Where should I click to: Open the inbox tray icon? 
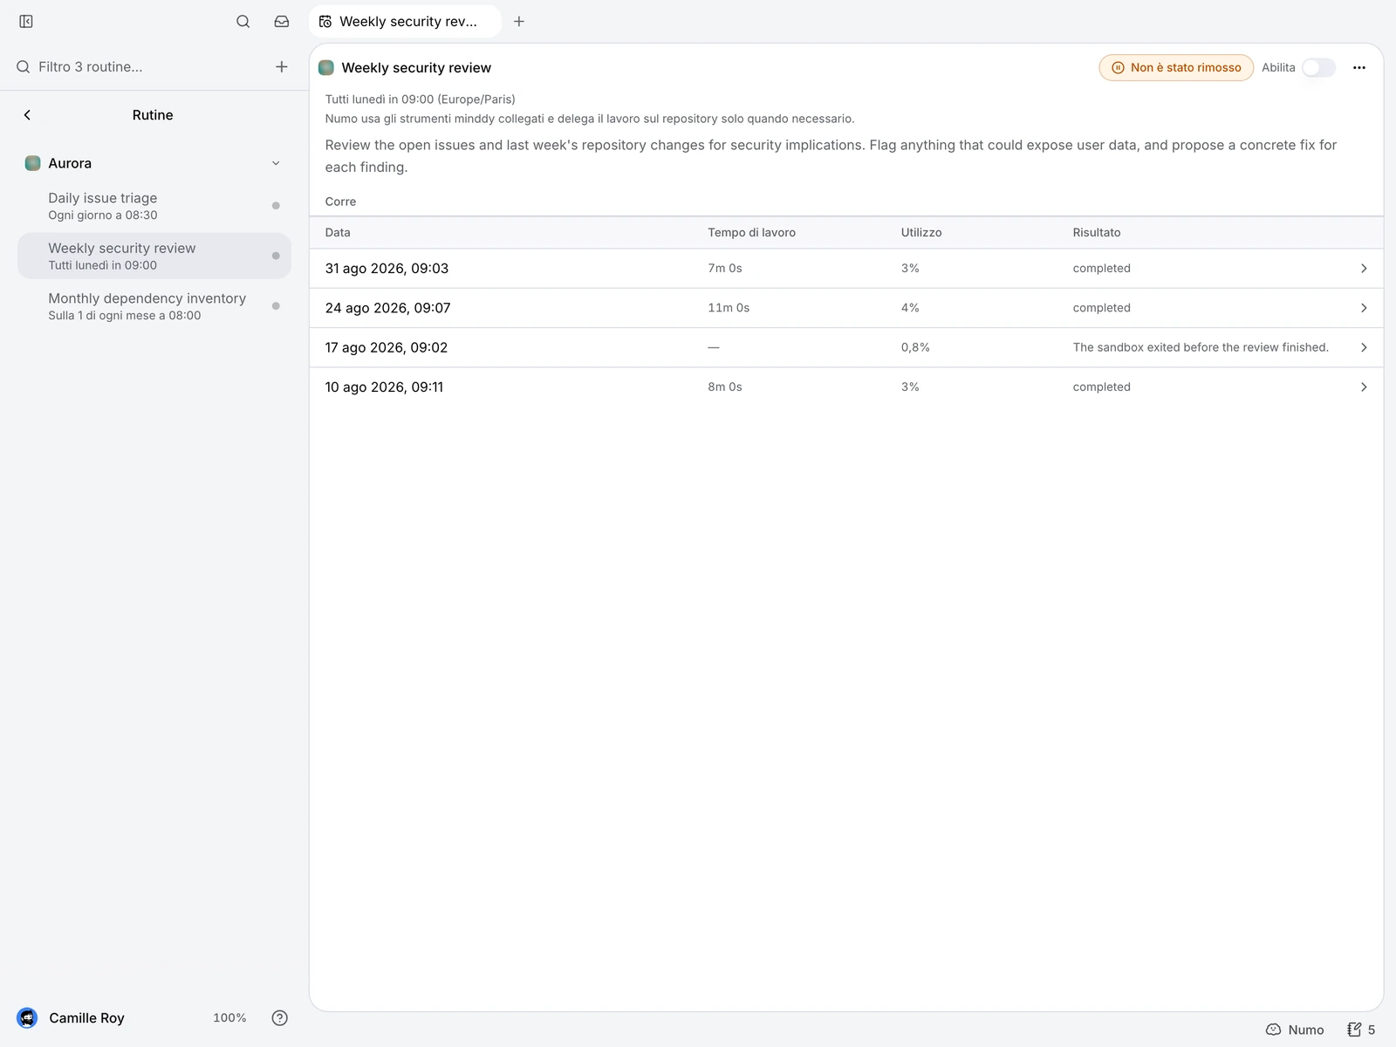pyautogui.click(x=282, y=21)
